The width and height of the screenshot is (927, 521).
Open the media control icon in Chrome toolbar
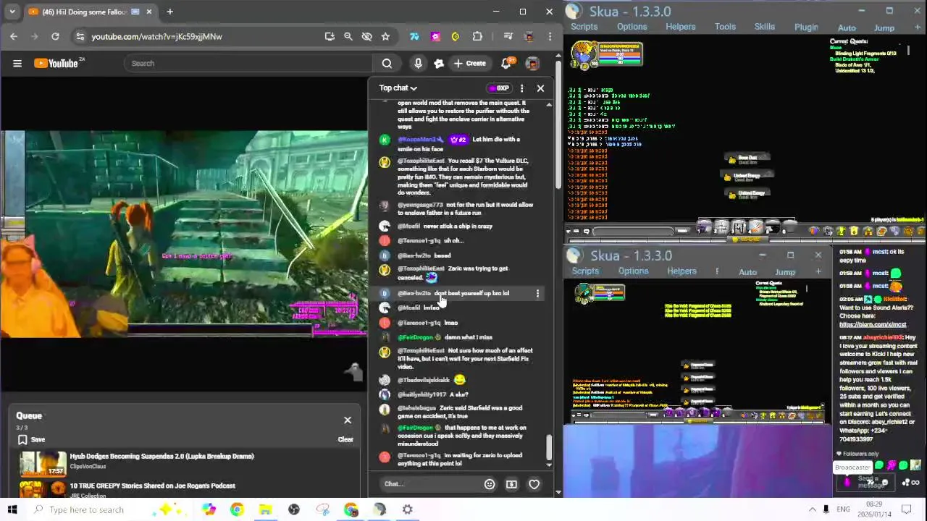[508, 36]
